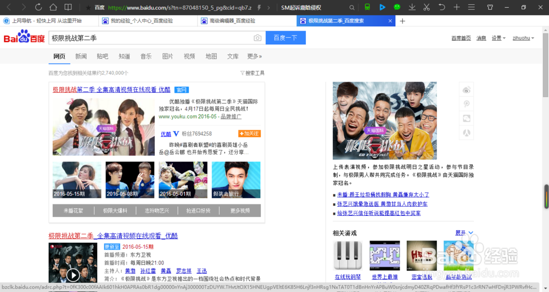Image resolution: width=549 pixels, height=292 pixels.
Task: Open the 张艺兴饿晕急送医 news link
Action: 382,204
